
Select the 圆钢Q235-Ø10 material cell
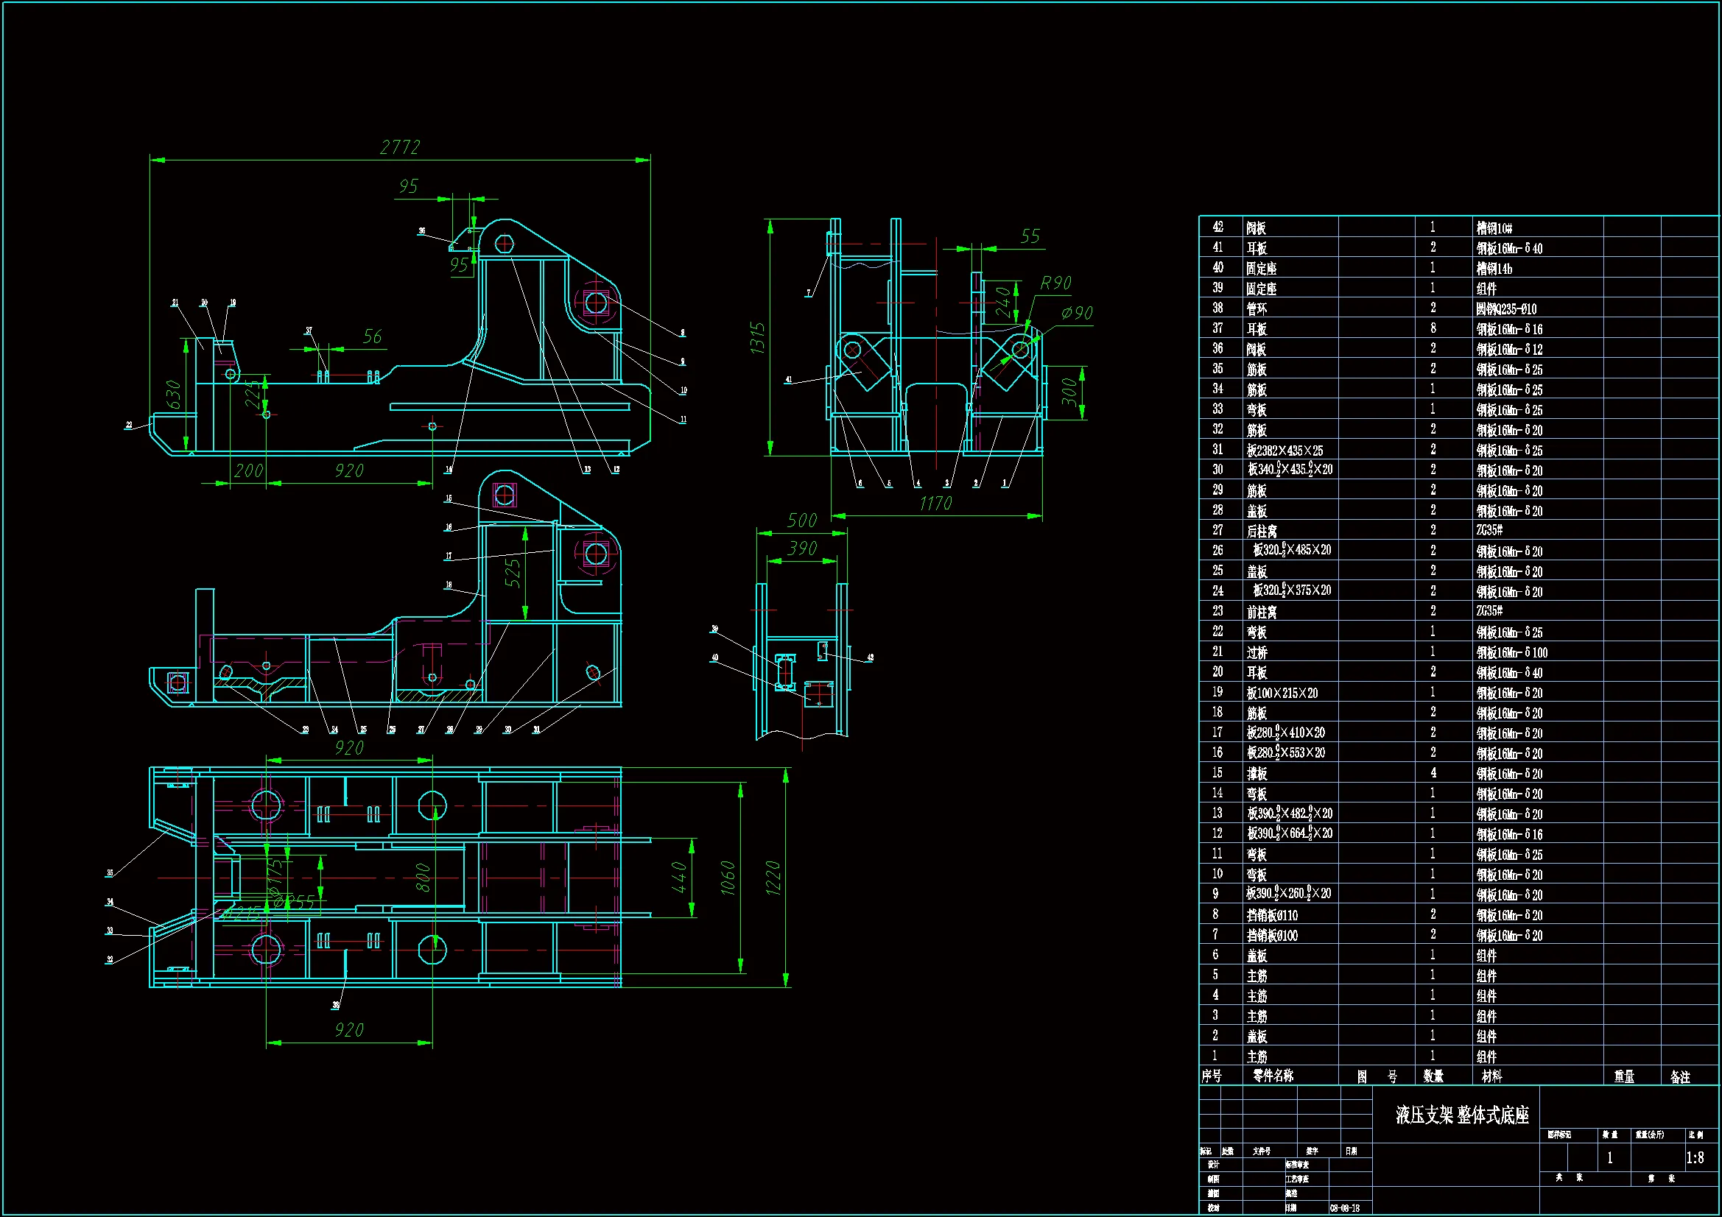1506,309
